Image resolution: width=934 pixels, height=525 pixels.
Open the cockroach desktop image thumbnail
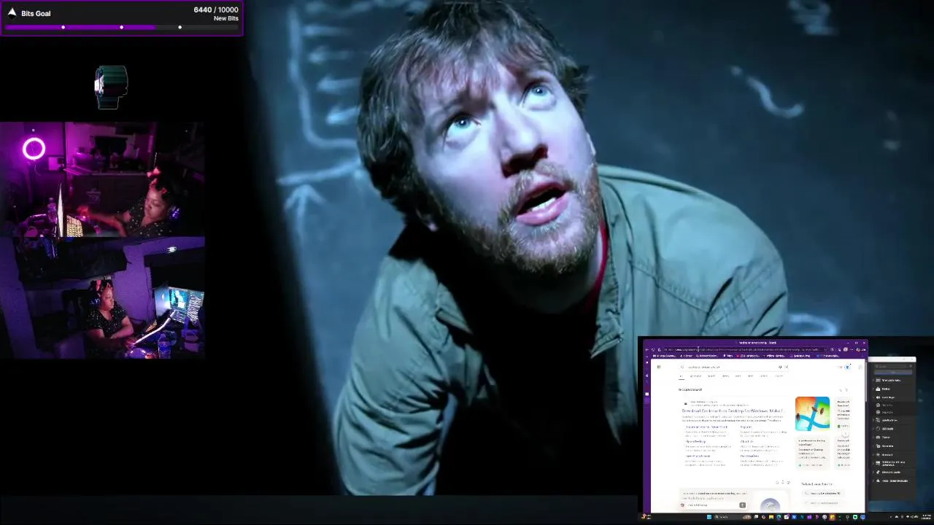pos(812,413)
